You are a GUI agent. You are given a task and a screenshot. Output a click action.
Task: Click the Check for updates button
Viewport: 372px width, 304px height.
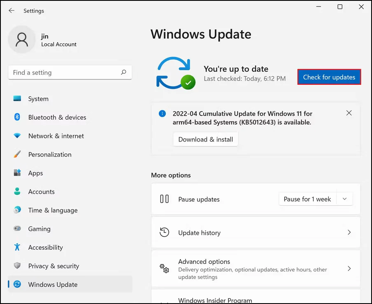pos(329,77)
